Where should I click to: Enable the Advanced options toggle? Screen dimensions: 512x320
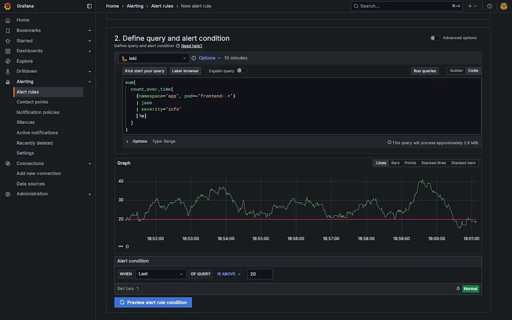[435, 37]
